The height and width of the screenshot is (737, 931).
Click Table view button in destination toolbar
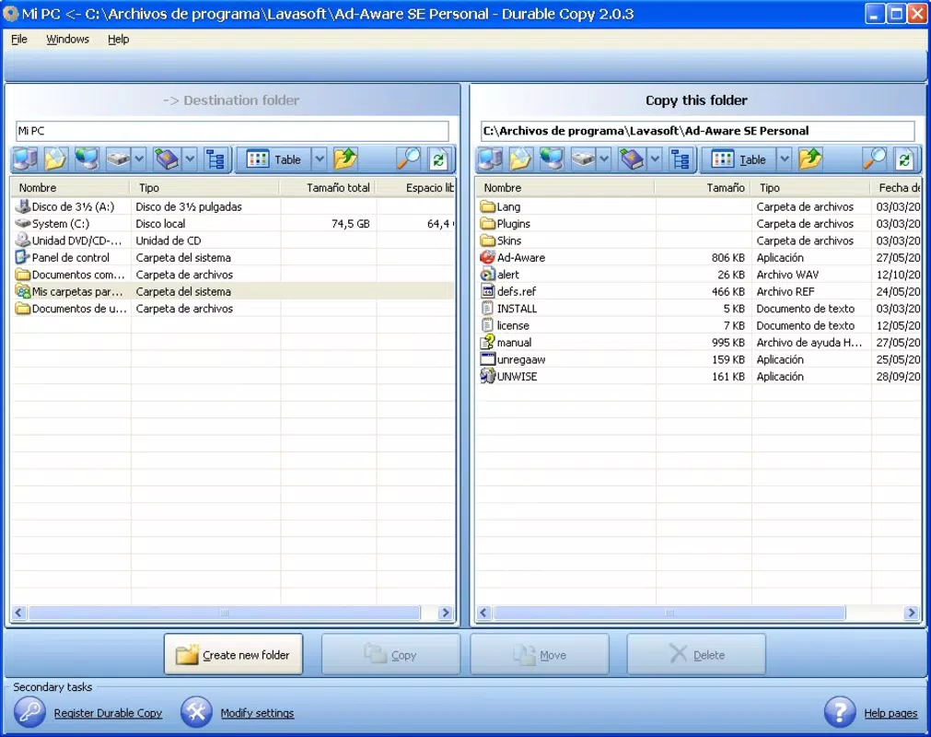[x=274, y=159]
